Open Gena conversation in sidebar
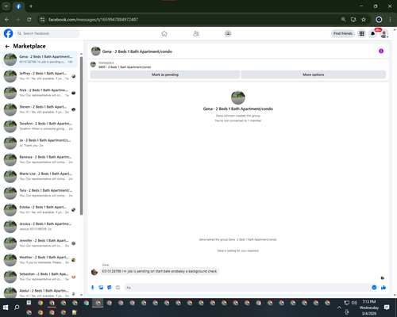397x317 pixels. coord(40,59)
